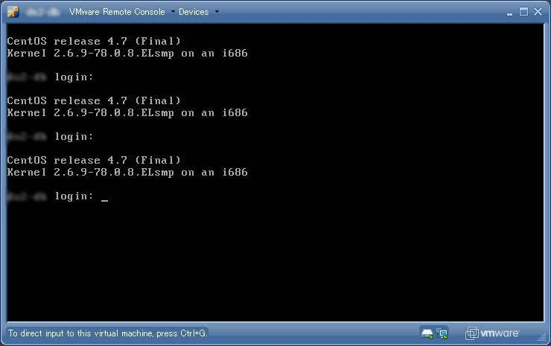Viewport: 551px width, 346px height.
Task: Click the last Kernel 2.6.9-78.0.8.ELsmp line
Action: [x=127, y=173]
